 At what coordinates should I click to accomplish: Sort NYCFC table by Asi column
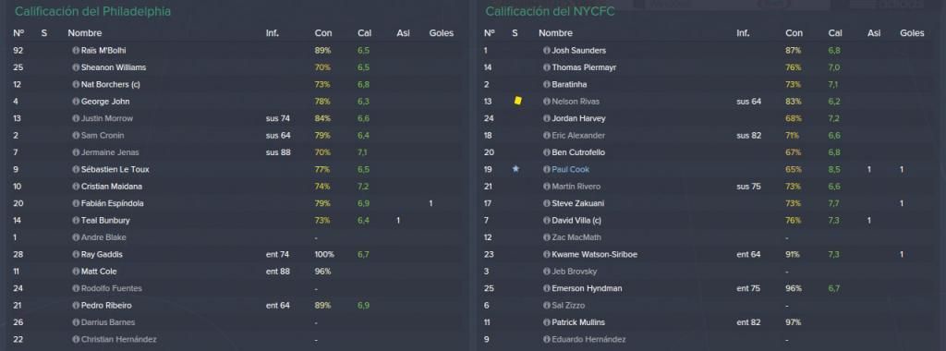coord(874,33)
